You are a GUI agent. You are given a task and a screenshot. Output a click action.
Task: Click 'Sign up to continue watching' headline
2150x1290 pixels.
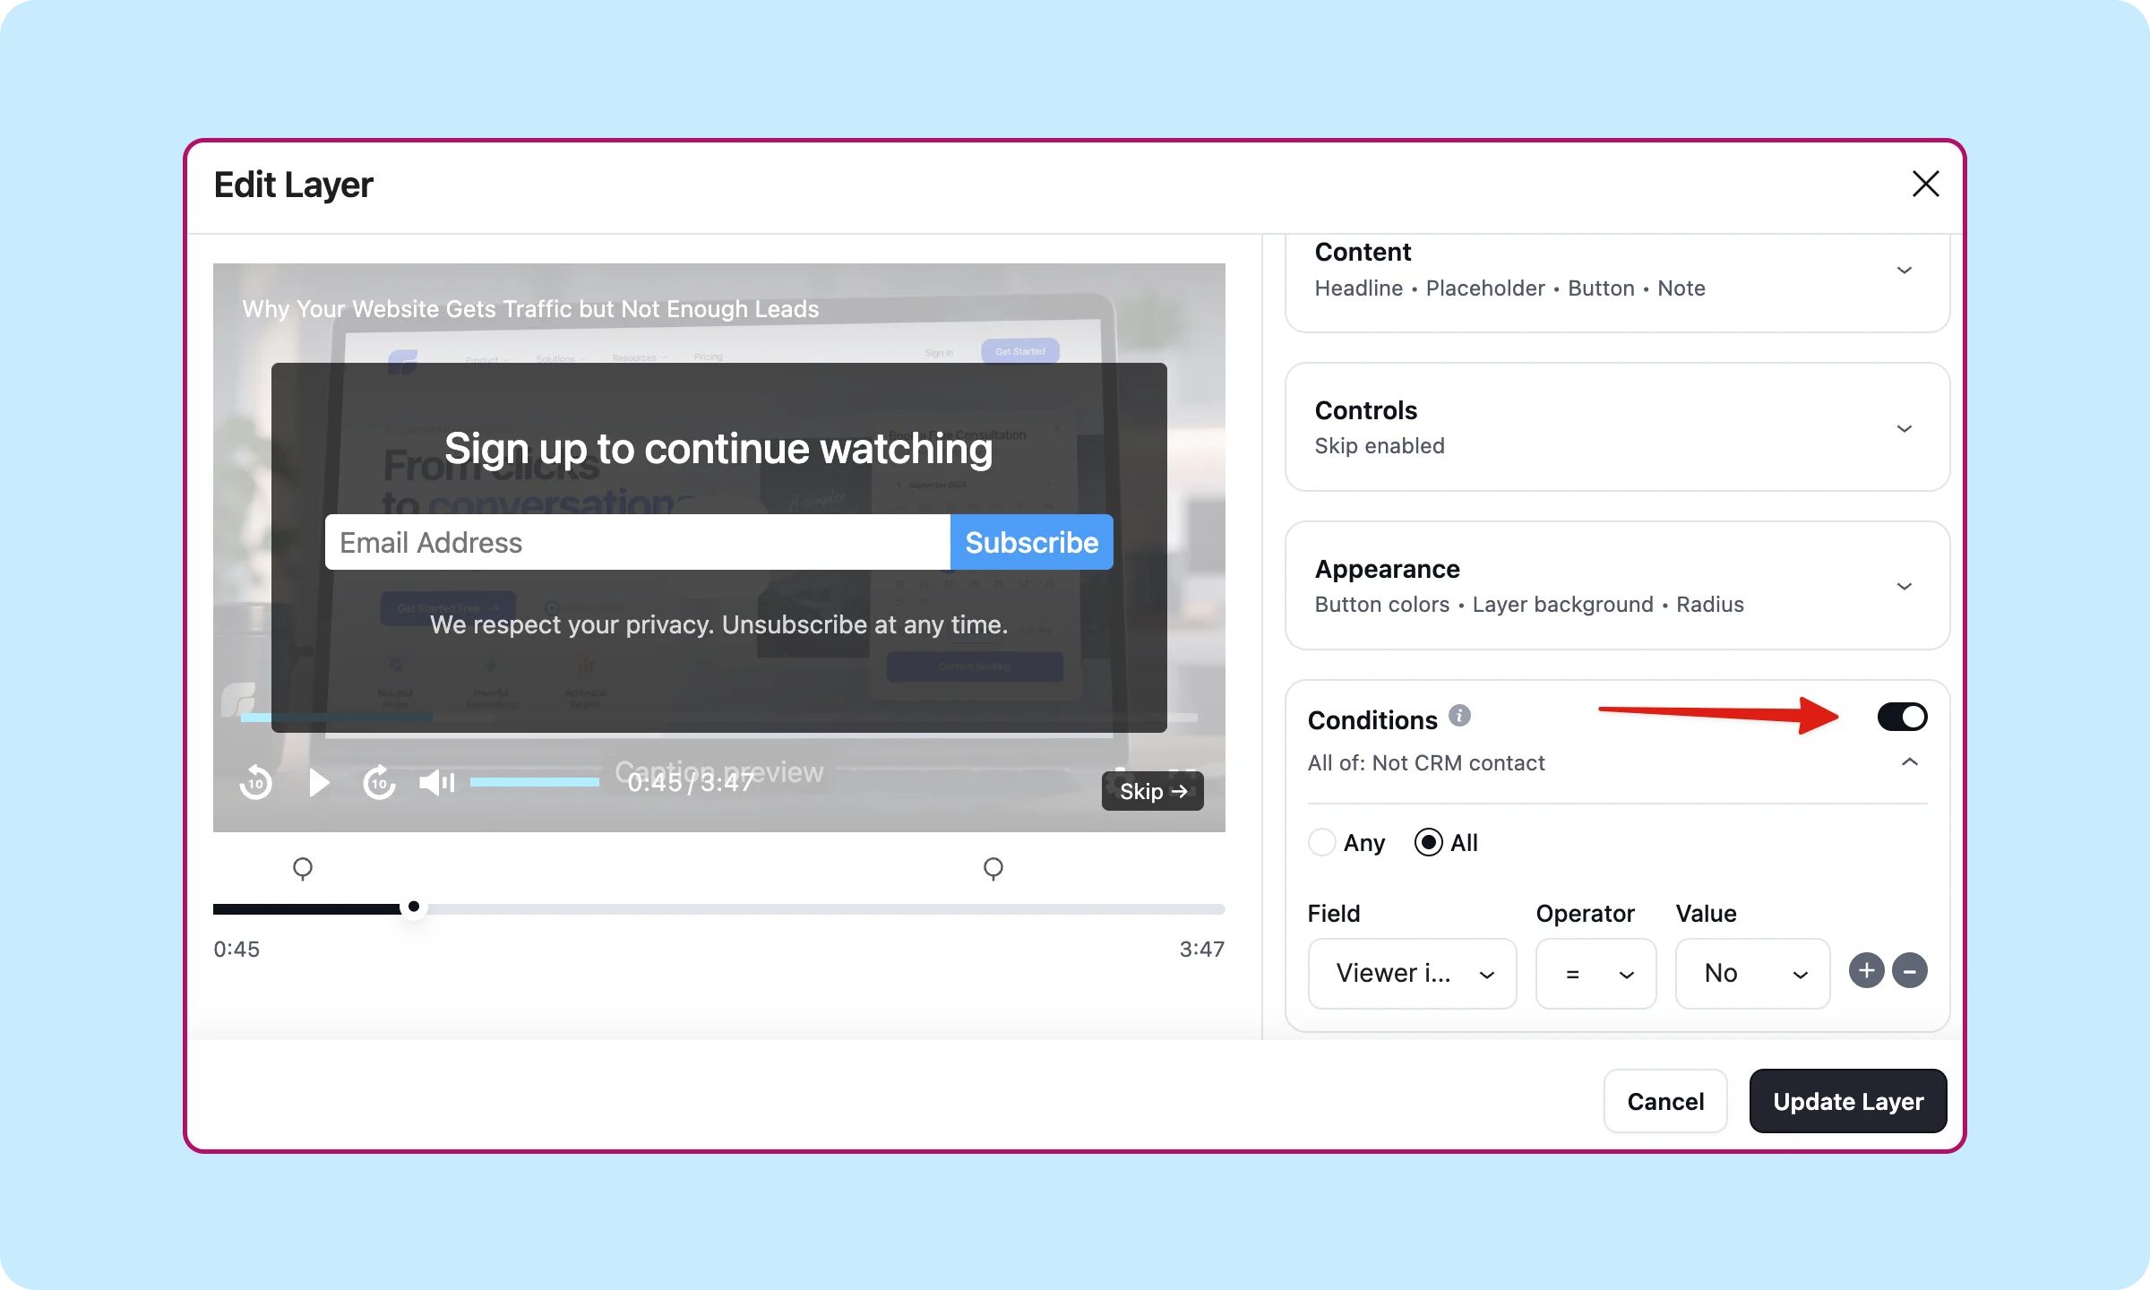[718, 449]
